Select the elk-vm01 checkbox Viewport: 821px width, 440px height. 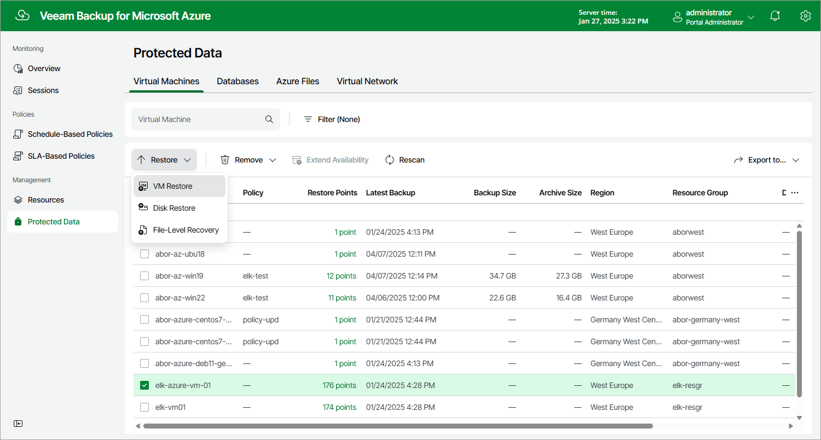(144, 407)
